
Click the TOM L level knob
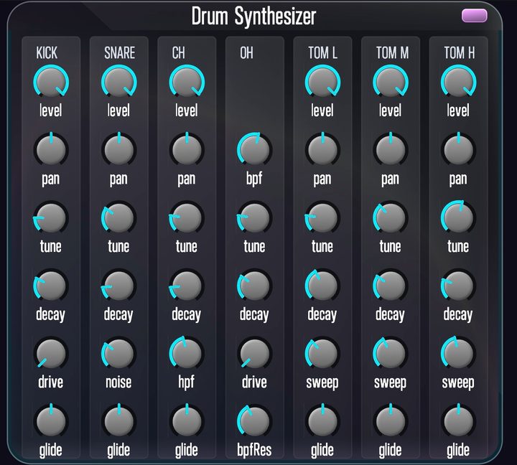322,82
